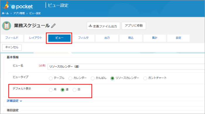Set default display to 月
The image size is (205, 114).
(51, 90)
